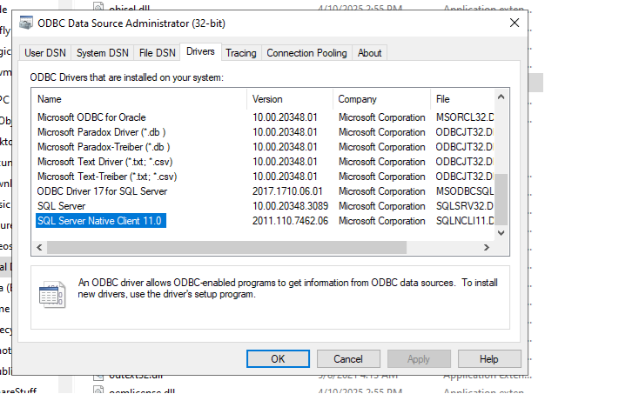The height and width of the screenshot is (414, 639).
Task: Click the driver list horizontal scrollbar
Action: pyautogui.click(x=226, y=247)
